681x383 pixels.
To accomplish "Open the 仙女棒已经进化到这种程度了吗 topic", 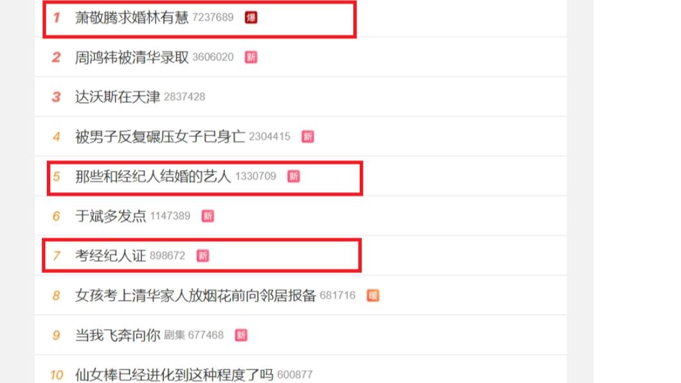I will (174, 375).
